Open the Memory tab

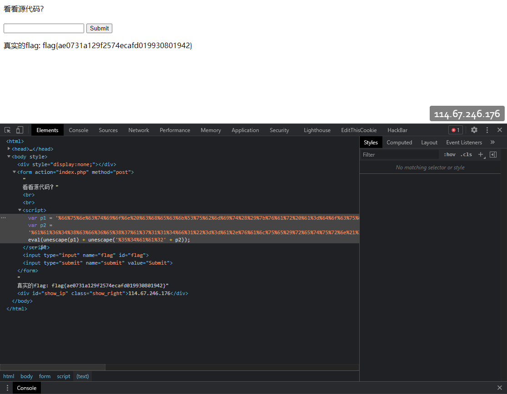click(x=211, y=130)
